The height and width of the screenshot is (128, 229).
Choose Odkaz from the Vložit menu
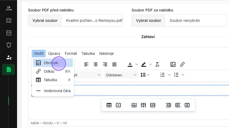[53, 71]
